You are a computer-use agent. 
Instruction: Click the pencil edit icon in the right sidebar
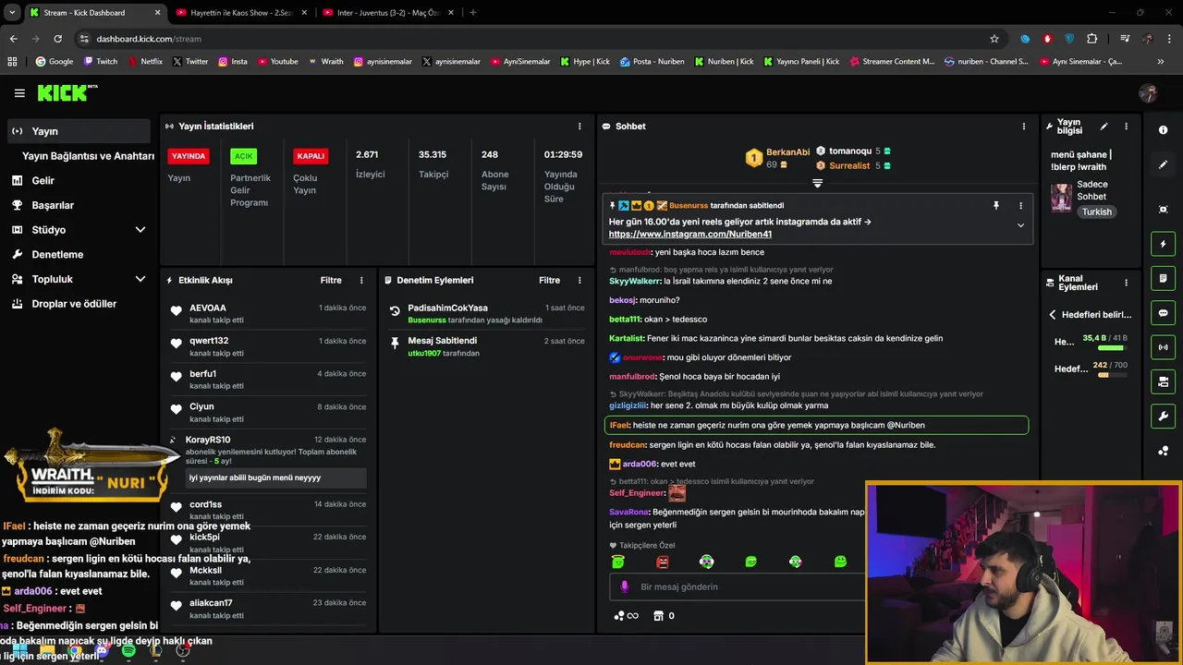pyautogui.click(x=1163, y=164)
